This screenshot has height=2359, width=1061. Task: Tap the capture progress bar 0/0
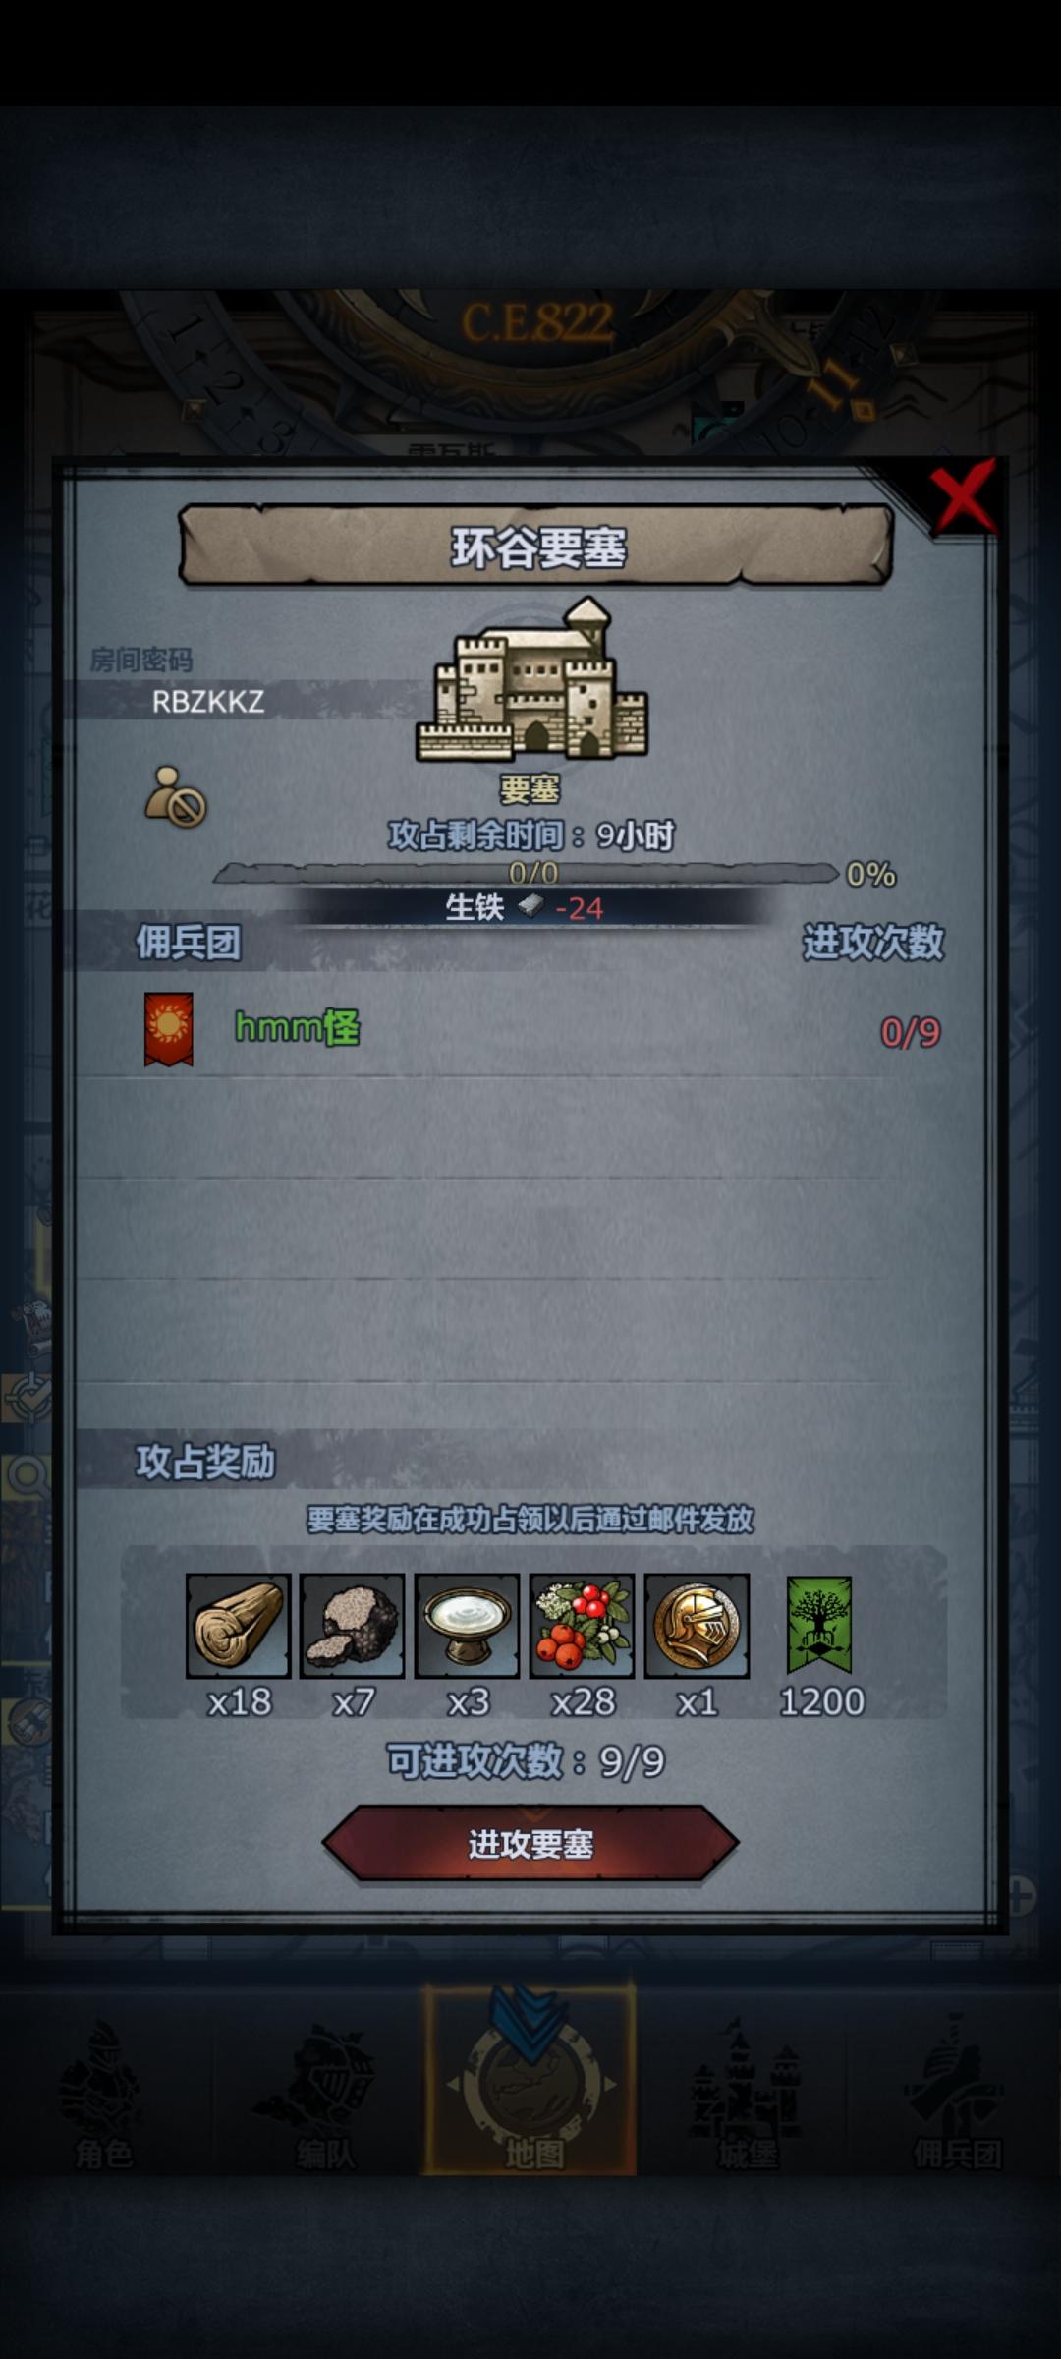(527, 873)
